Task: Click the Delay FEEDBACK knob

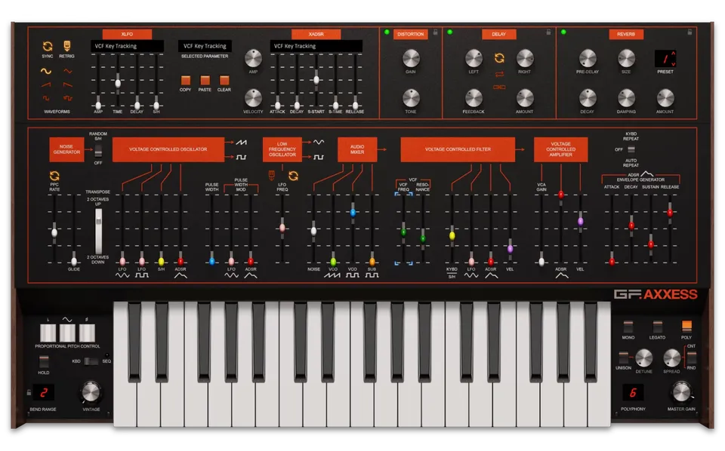Action: (x=474, y=98)
